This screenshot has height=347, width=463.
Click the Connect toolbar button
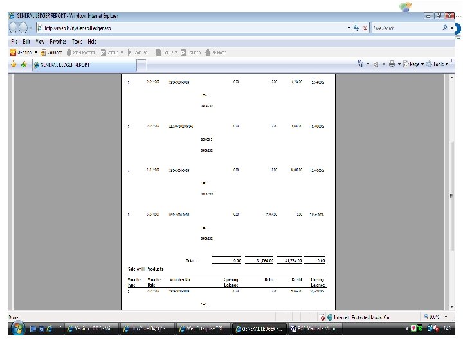coord(51,53)
